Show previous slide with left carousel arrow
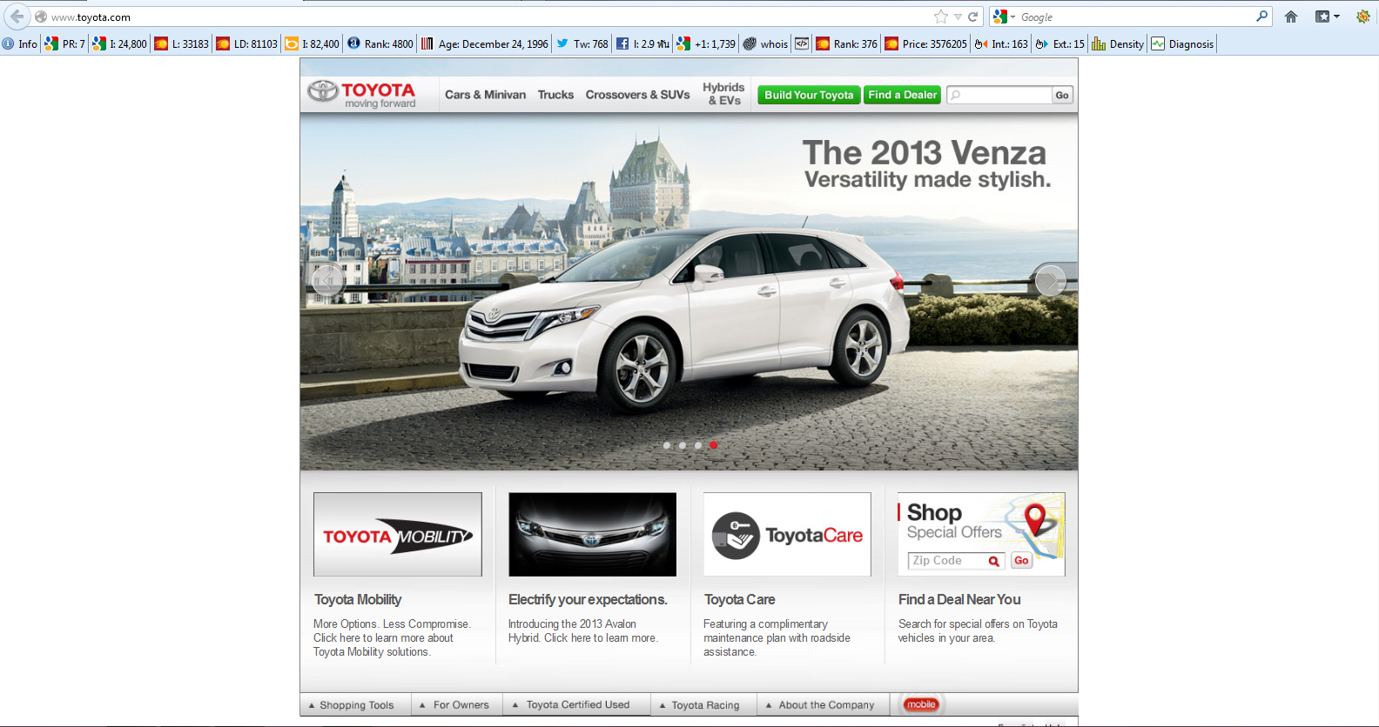 [327, 281]
